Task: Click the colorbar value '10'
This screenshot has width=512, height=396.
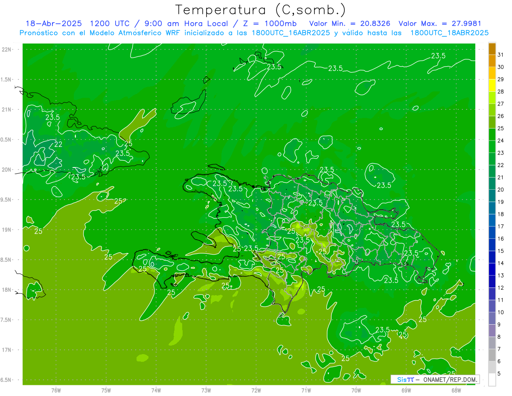Action: tap(500, 312)
